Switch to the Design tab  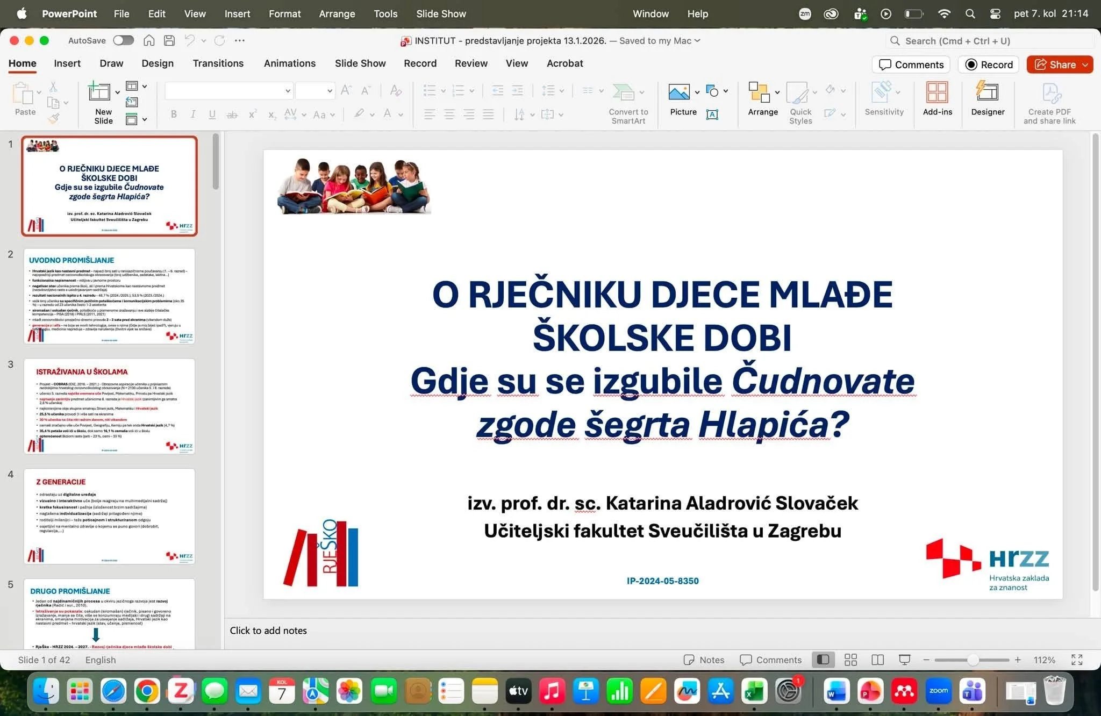click(158, 63)
